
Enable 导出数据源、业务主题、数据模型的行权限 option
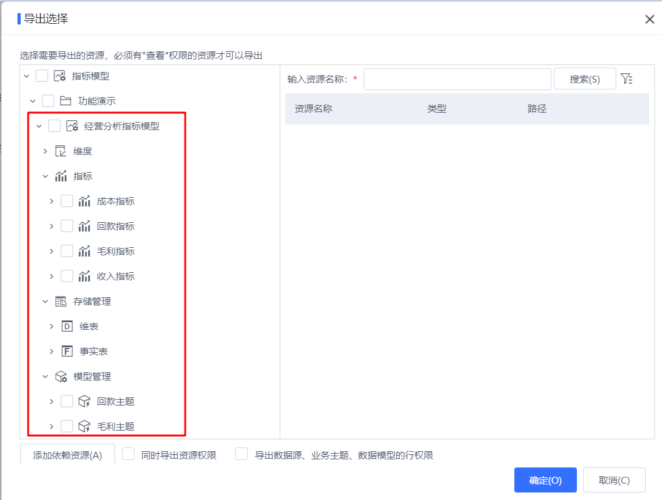point(242,454)
